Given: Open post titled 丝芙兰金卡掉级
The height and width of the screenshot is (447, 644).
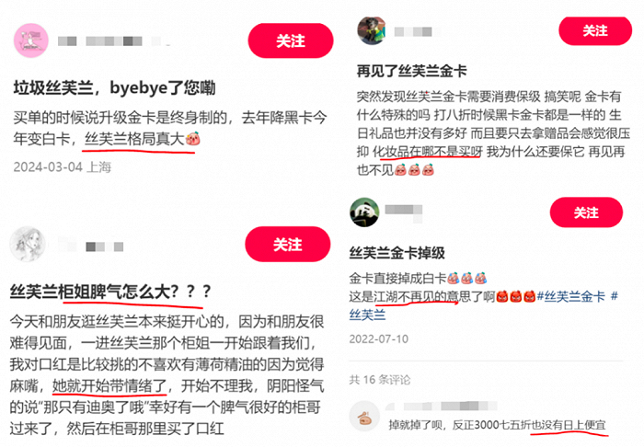Looking at the screenshot, I should tap(397, 252).
